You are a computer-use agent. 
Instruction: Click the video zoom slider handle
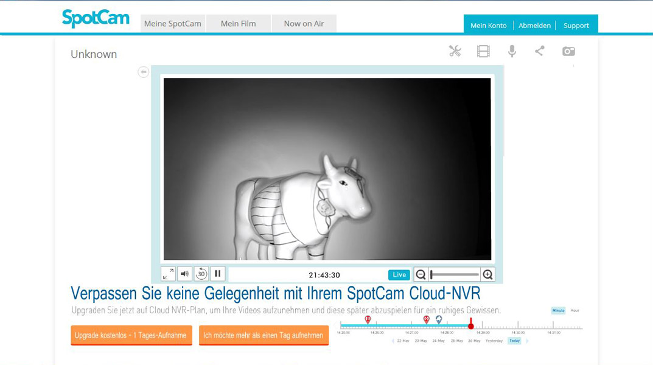click(432, 275)
